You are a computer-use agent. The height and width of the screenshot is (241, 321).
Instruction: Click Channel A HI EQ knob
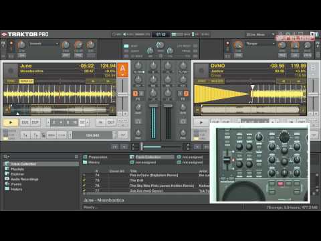153,66
